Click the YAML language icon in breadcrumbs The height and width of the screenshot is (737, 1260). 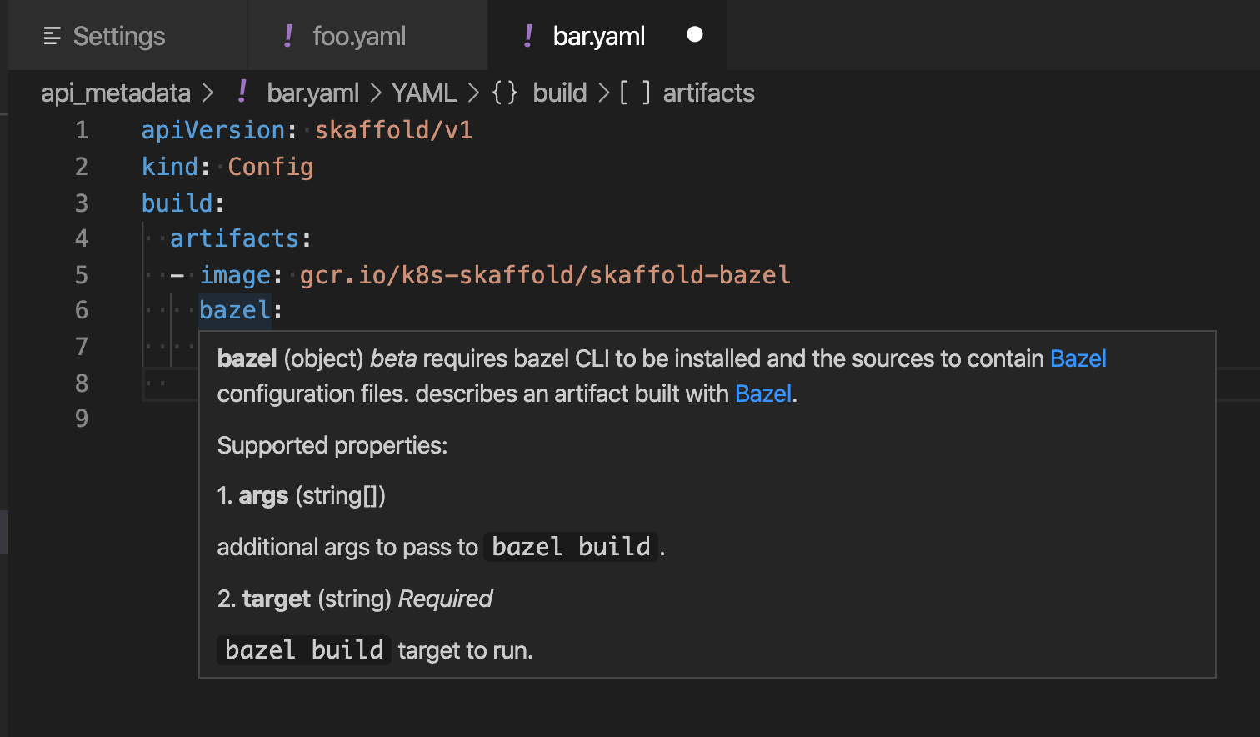(423, 93)
